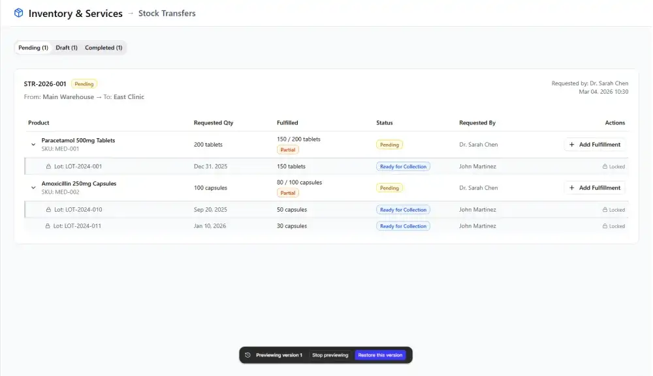The image size is (653, 376).
Task: Click Dr. Sarah Chen in Paracetamol row
Action: coord(479,145)
